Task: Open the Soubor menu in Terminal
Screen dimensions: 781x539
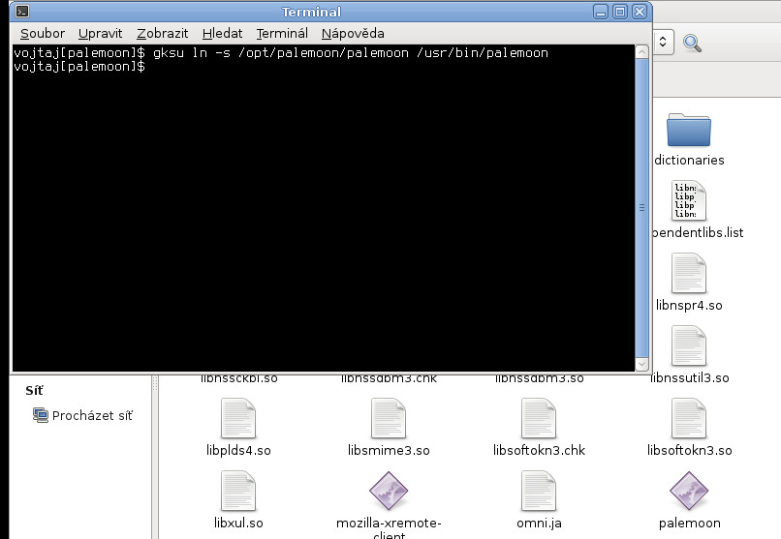Action: (x=43, y=33)
